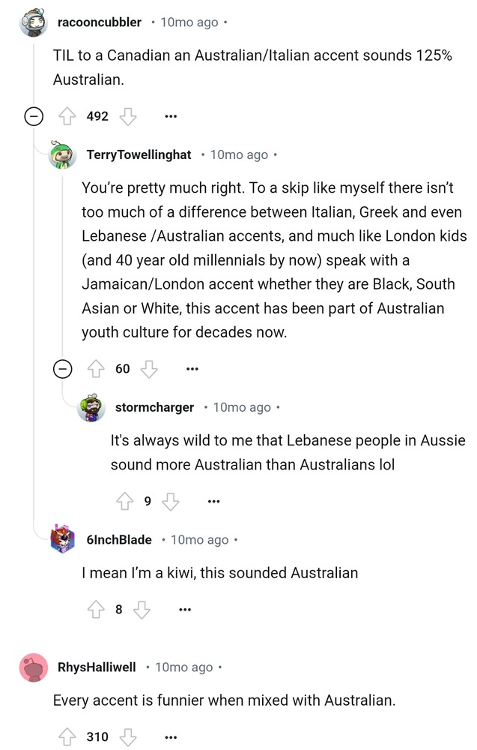The height and width of the screenshot is (750, 477).
Task: Open more options on racooncubbler's comment
Action: 171,116
